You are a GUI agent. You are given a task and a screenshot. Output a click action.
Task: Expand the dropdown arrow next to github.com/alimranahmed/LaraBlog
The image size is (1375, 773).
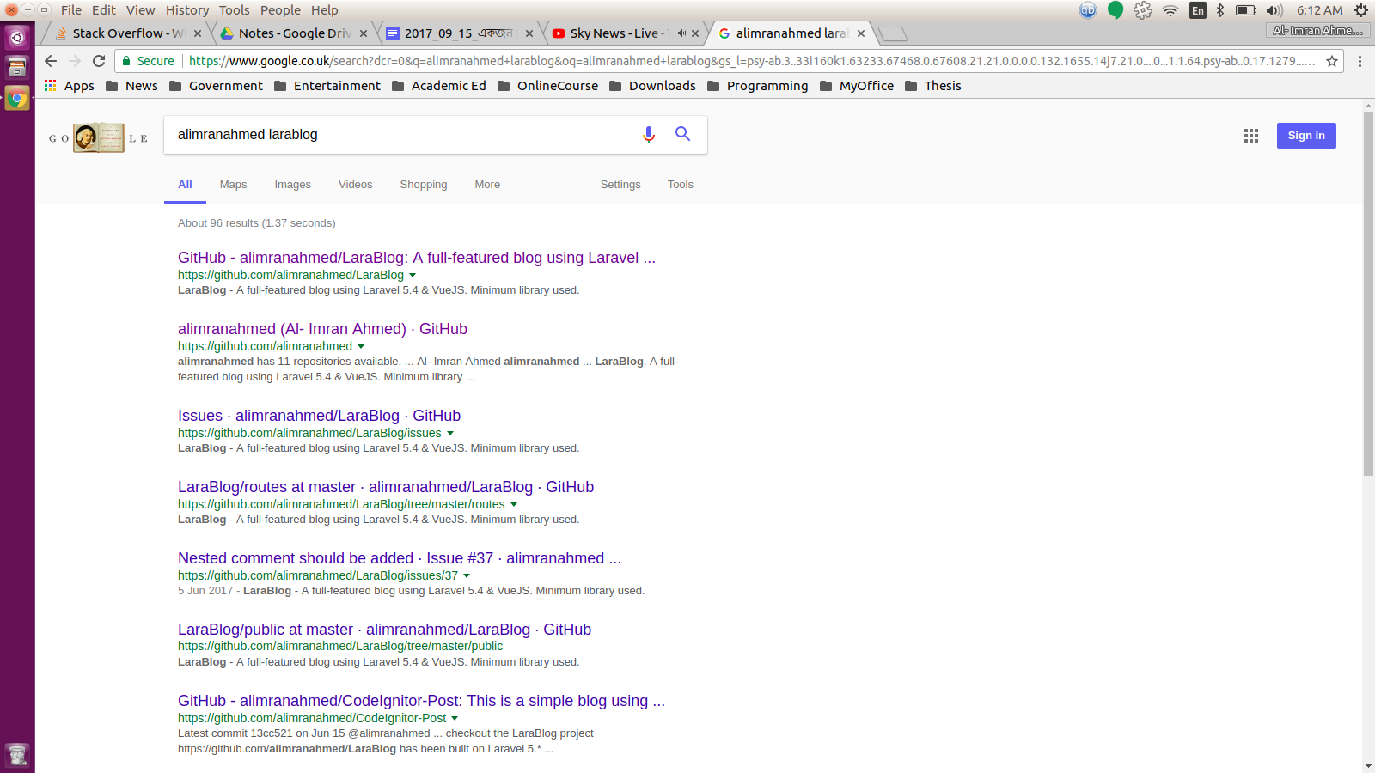tap(412, 276)
